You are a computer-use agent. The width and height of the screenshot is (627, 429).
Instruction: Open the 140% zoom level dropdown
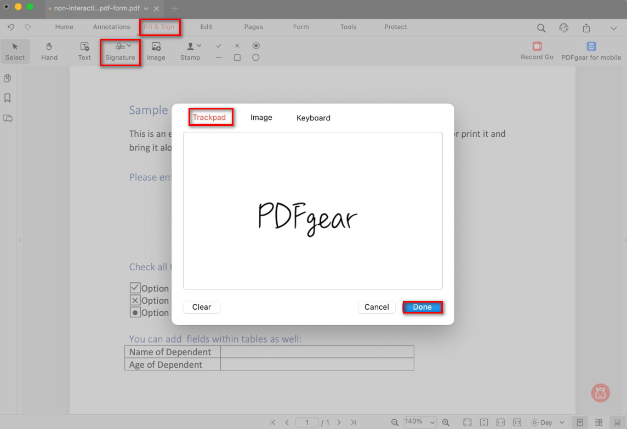click(420, 422)
